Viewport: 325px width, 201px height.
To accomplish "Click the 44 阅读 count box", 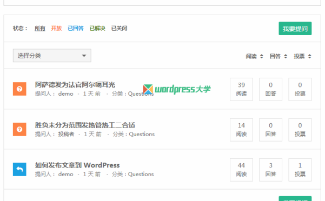I will tap(241, 170).
